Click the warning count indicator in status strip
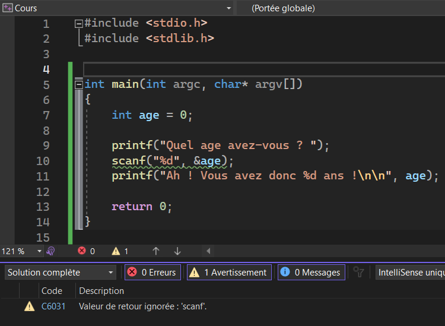Viewport: 445px width, 326px height. [120, 251]
